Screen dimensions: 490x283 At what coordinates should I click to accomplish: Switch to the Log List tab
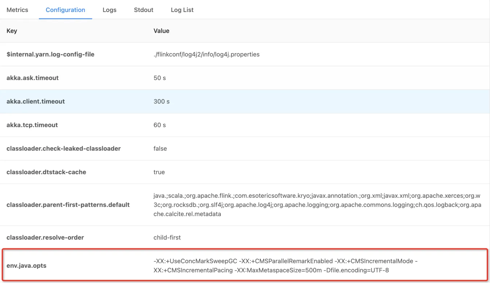coord(182,10)
